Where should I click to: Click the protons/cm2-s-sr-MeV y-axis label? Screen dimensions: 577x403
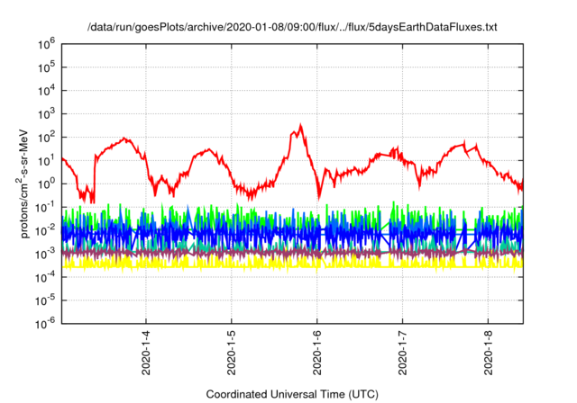coord(23,184)
